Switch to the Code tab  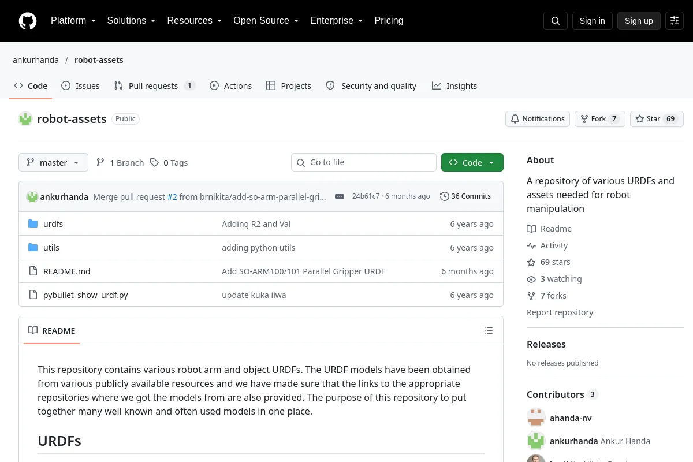[x=31, y=86]
